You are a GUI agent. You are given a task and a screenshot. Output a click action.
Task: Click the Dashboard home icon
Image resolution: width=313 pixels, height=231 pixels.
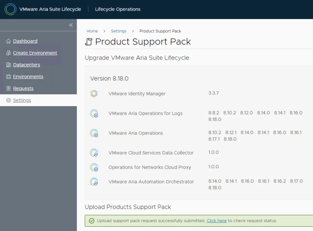[8, 41]
